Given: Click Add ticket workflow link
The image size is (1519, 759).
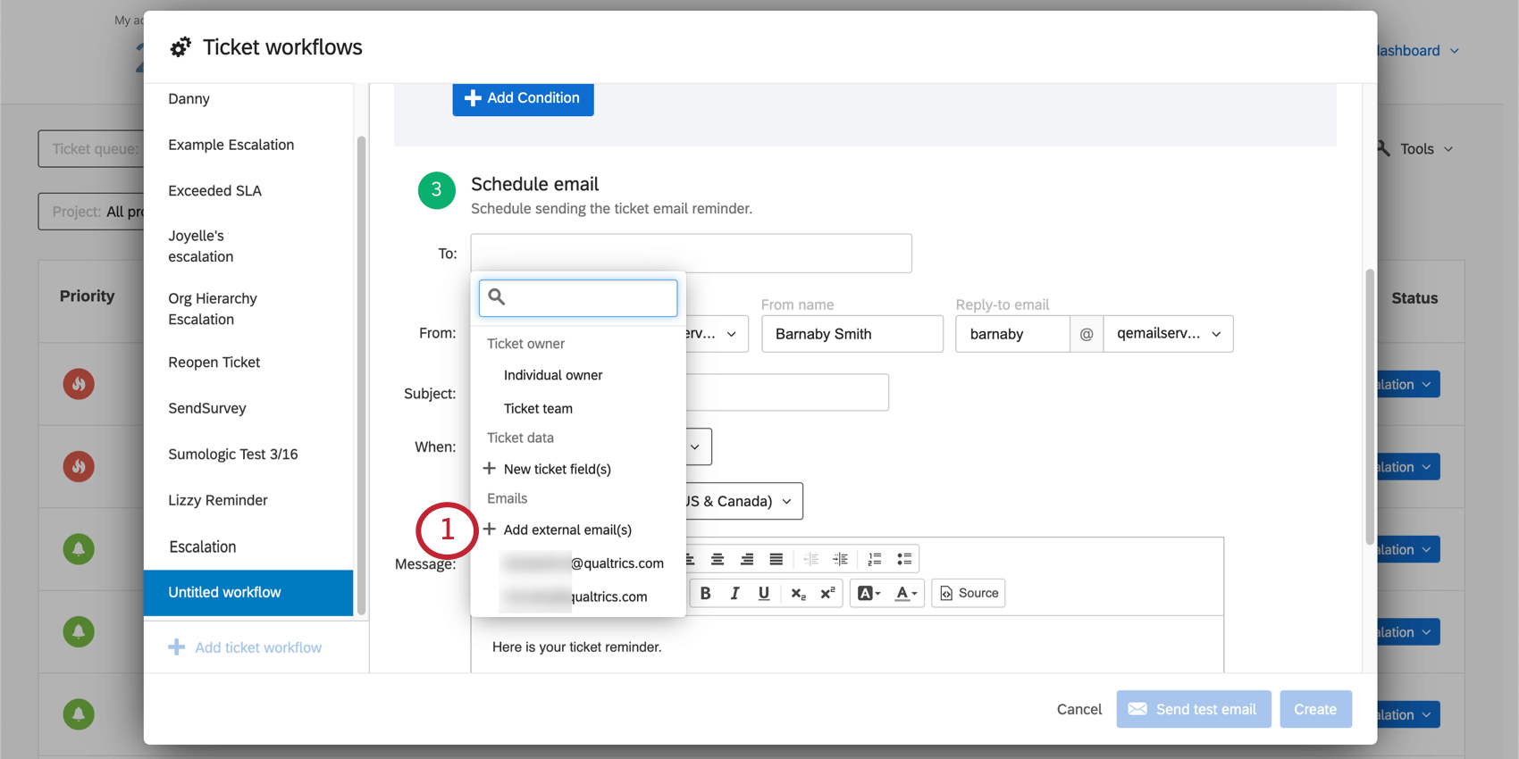Looking at the screenshot, I should 257,647.
